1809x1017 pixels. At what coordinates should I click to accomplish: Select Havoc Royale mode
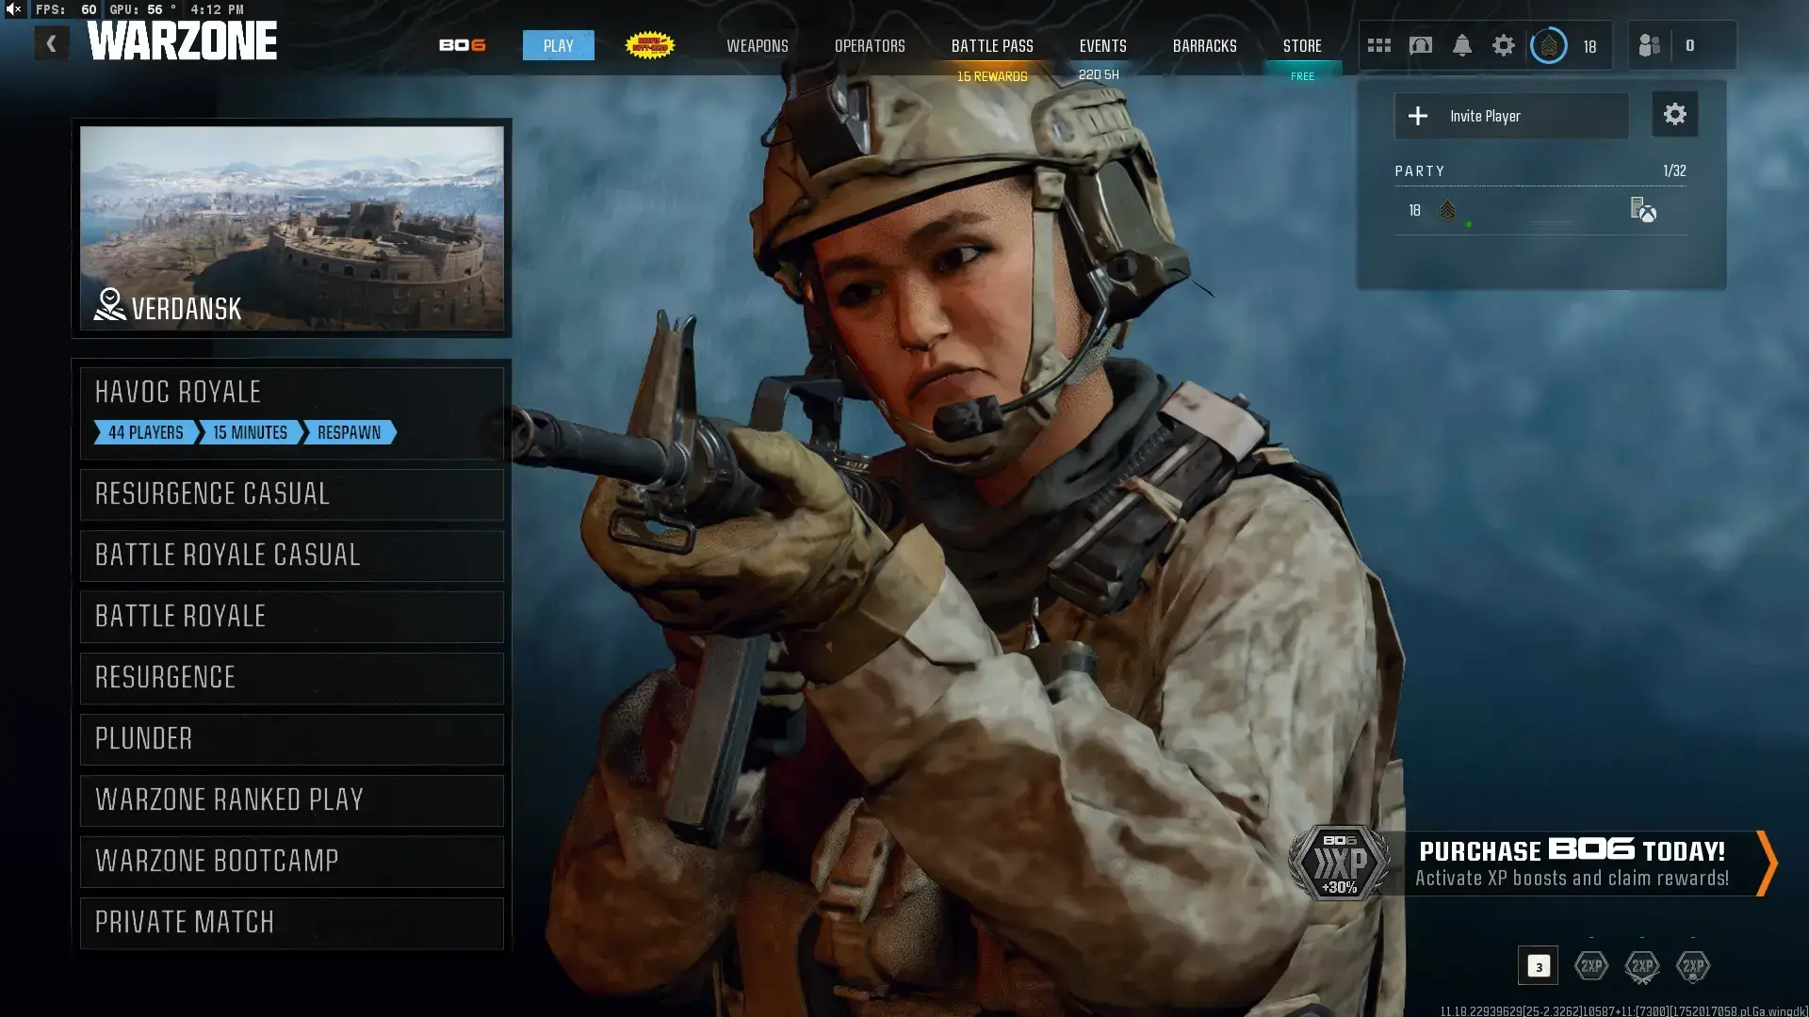(x=291, y=412)
